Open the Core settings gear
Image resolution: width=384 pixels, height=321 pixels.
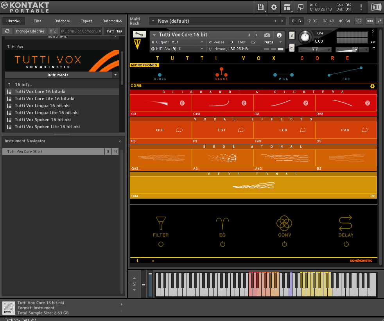(372, 86)
